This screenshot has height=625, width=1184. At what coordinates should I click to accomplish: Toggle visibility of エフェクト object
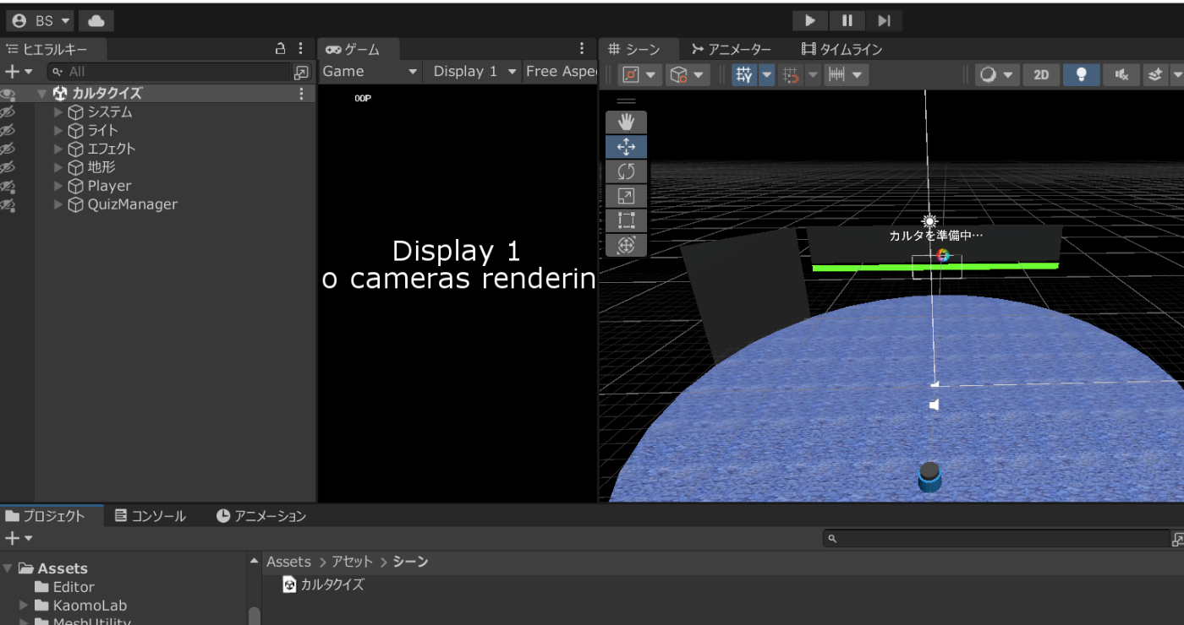point(8,149)
